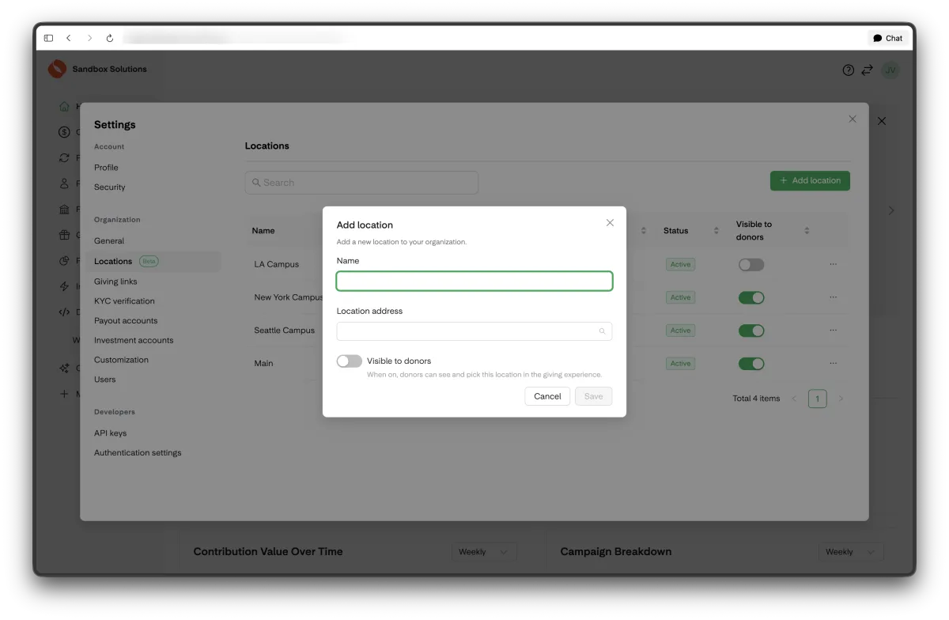This screenshot has height=620, width=949.
Task: Open Giving links settings
Action: (x=115, y=282)
